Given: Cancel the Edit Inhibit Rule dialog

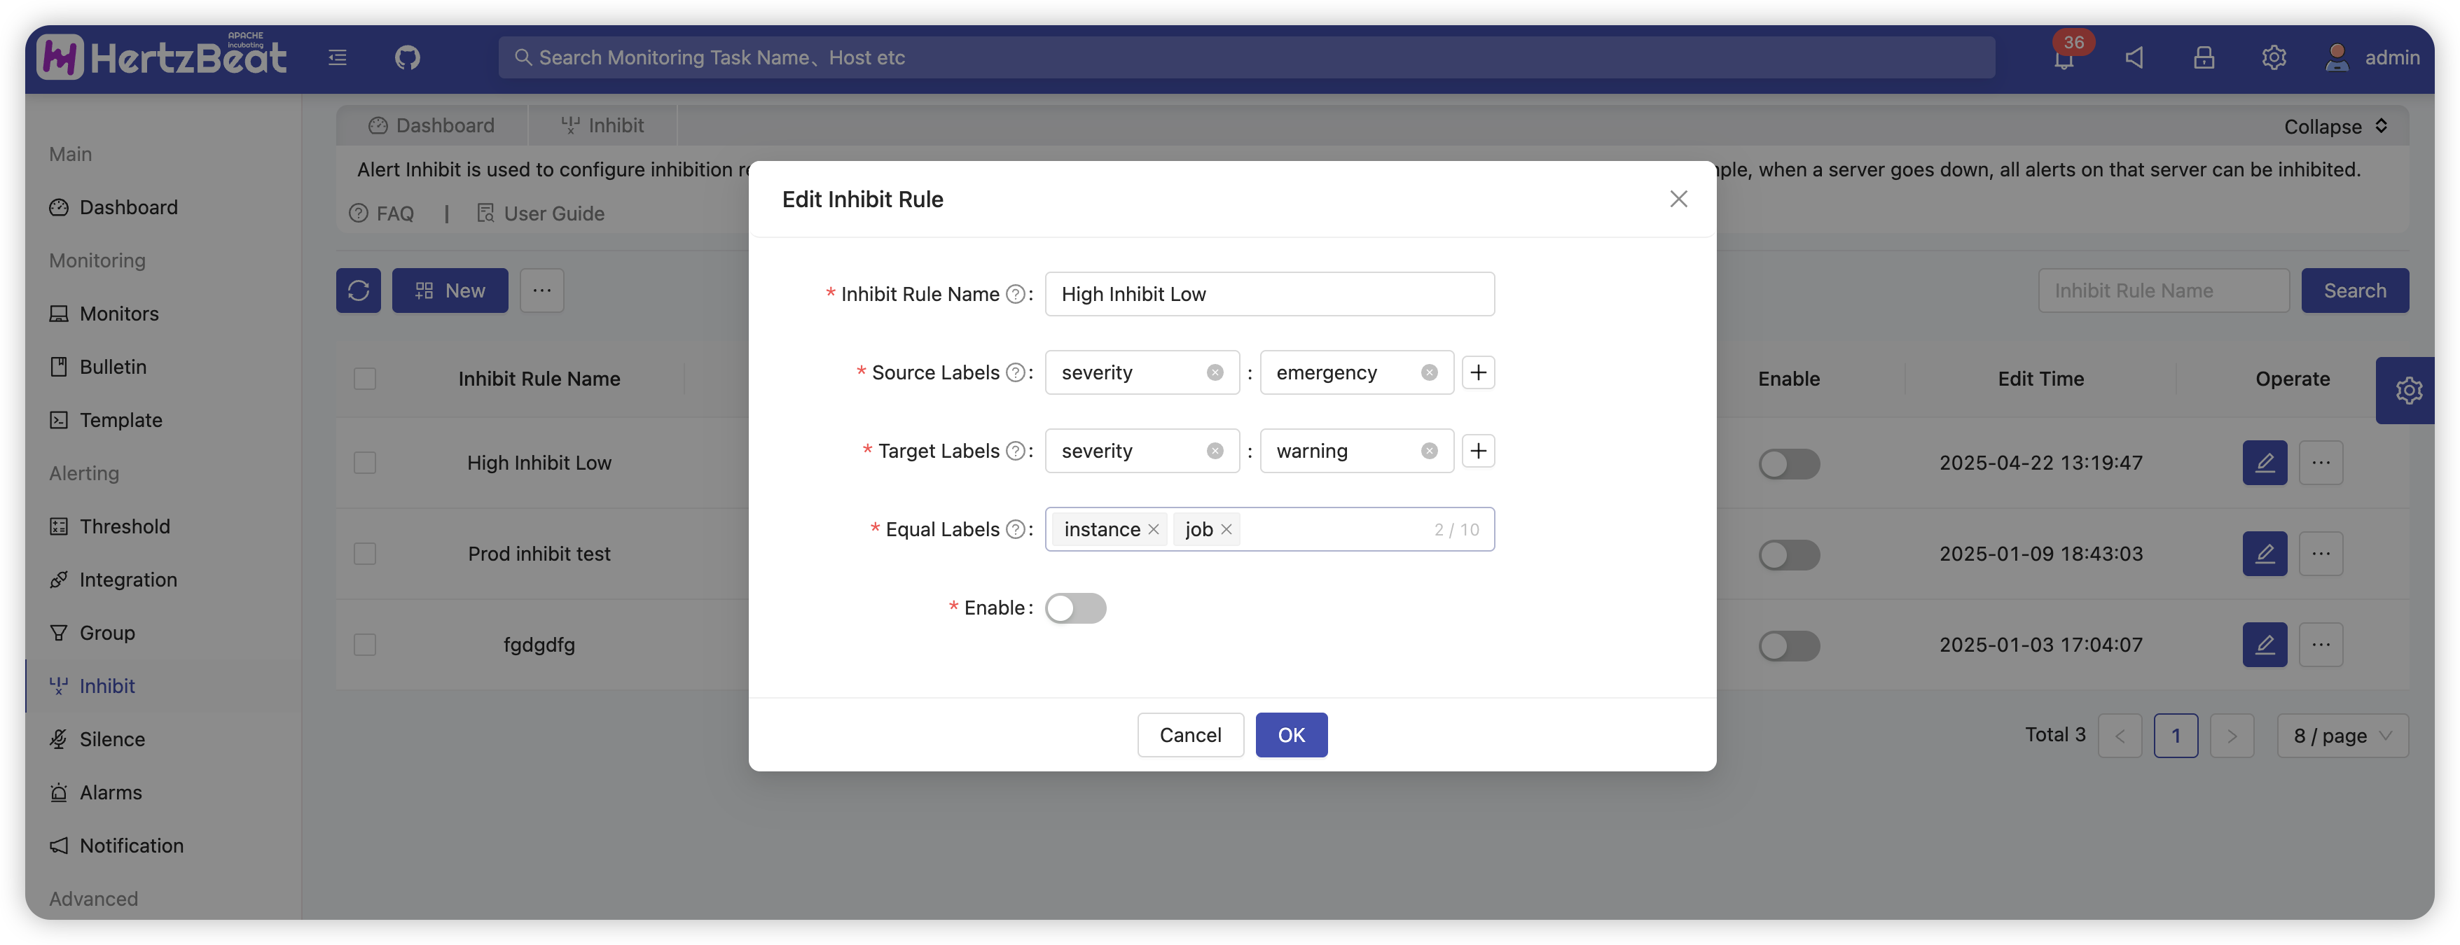Looking at the screenshot, I should (1189, 735).
